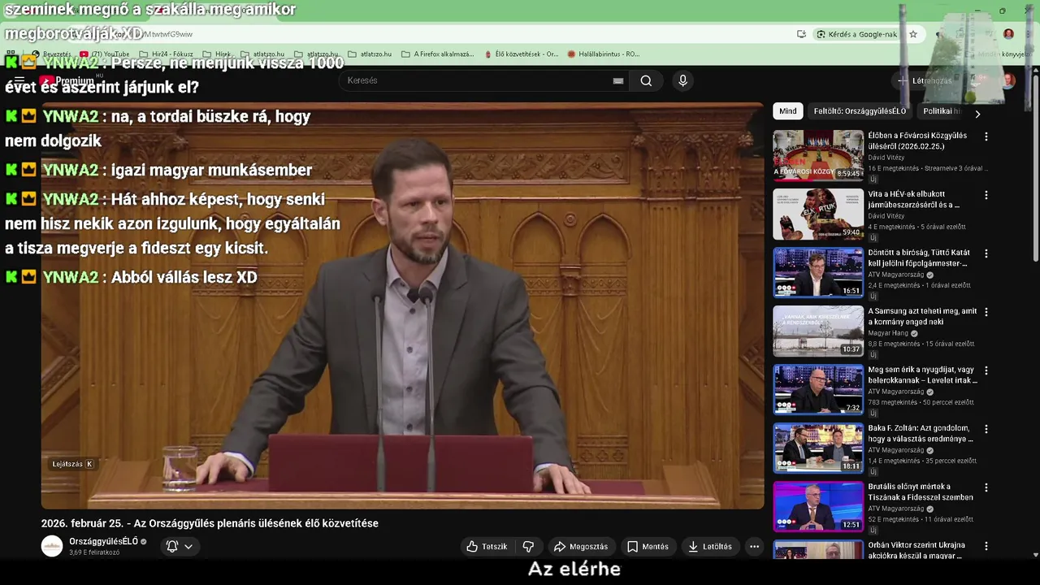Dislike the video with thumbs-down icon
This screenshot has height=585, width=1040.
tap(528, 547)
